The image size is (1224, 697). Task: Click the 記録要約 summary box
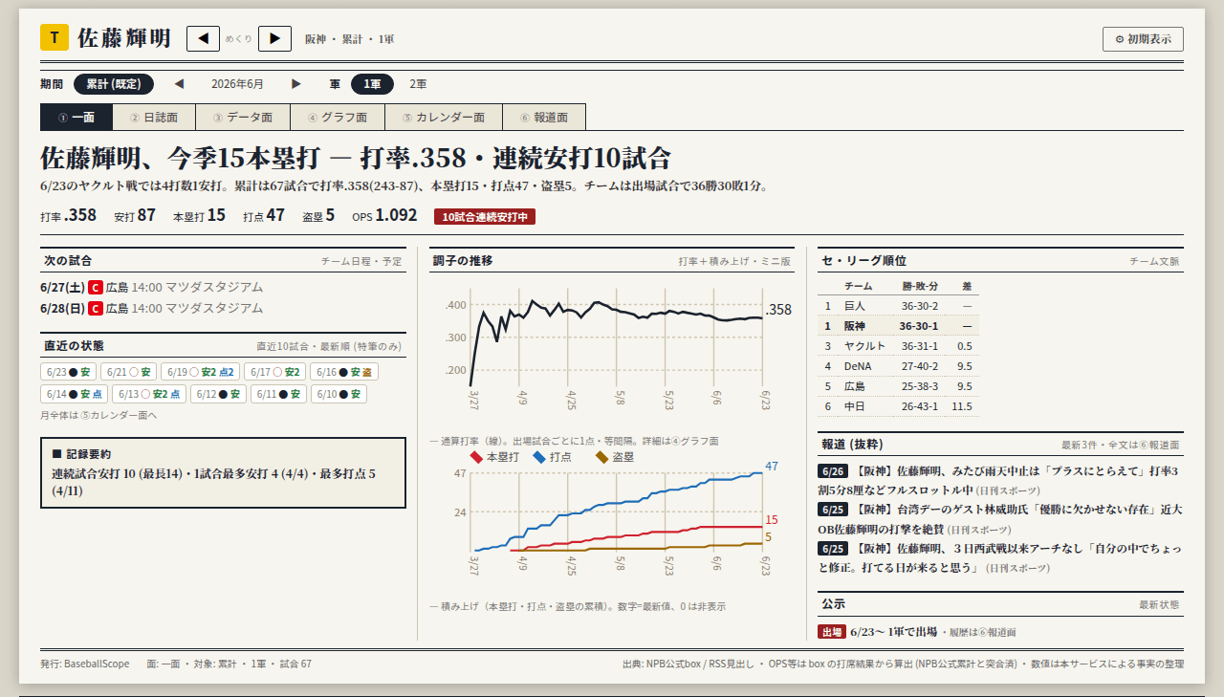pyautogui.click(x=223, y=473)
